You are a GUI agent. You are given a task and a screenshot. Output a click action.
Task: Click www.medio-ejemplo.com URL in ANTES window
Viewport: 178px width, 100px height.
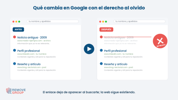click(x=34, y=41)
